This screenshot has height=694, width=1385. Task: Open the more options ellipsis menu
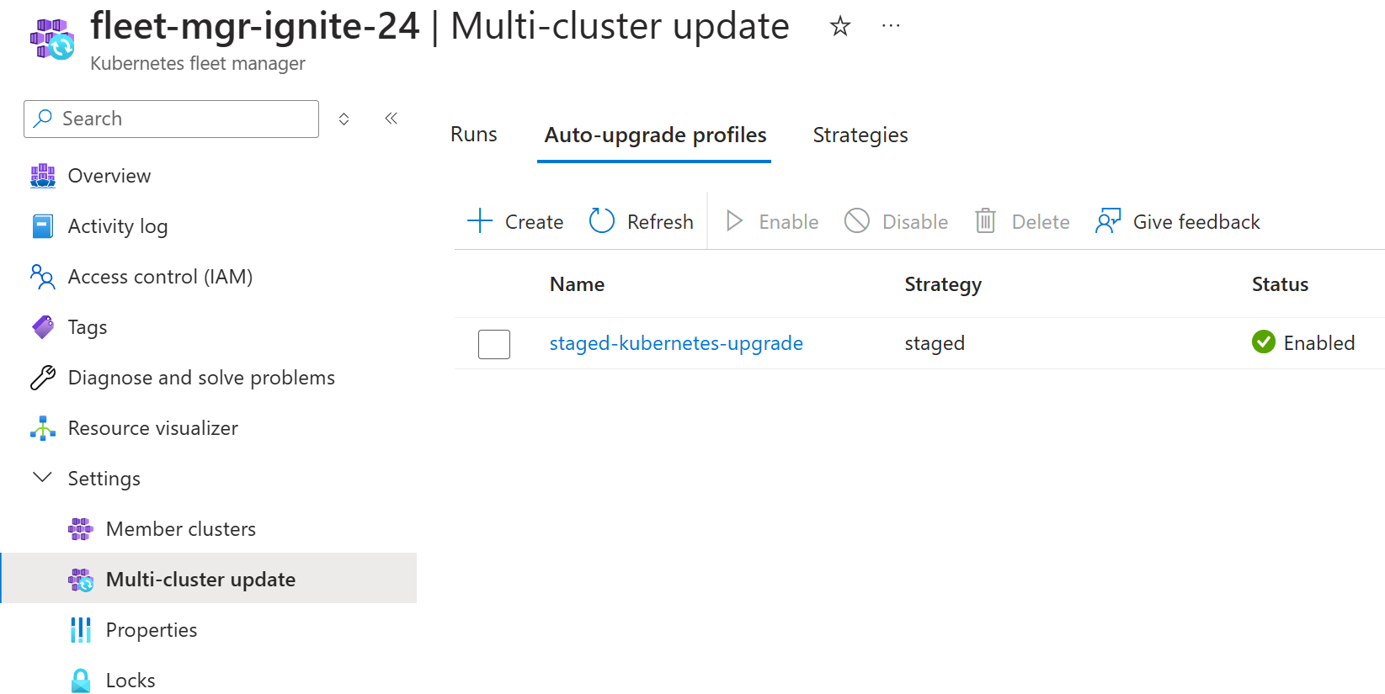point(891,27)
